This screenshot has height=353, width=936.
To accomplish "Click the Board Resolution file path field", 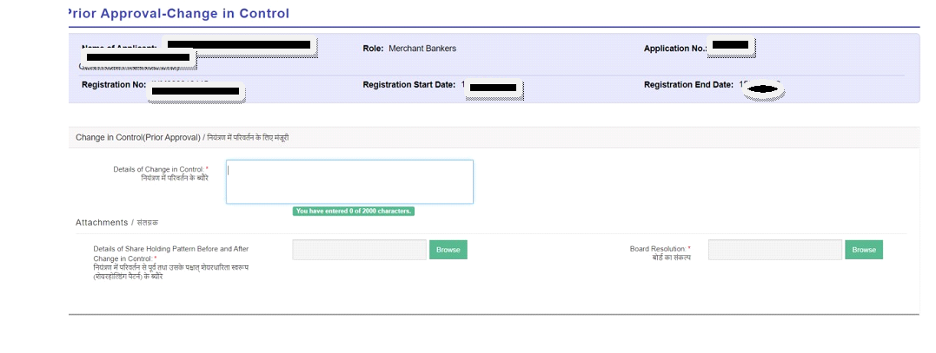I will pos(774,250).
